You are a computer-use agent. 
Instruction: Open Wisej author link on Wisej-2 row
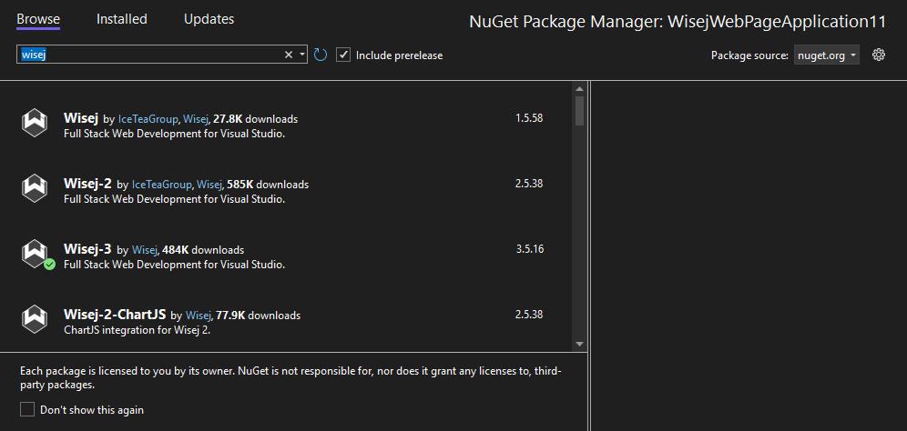coord(209,185)
